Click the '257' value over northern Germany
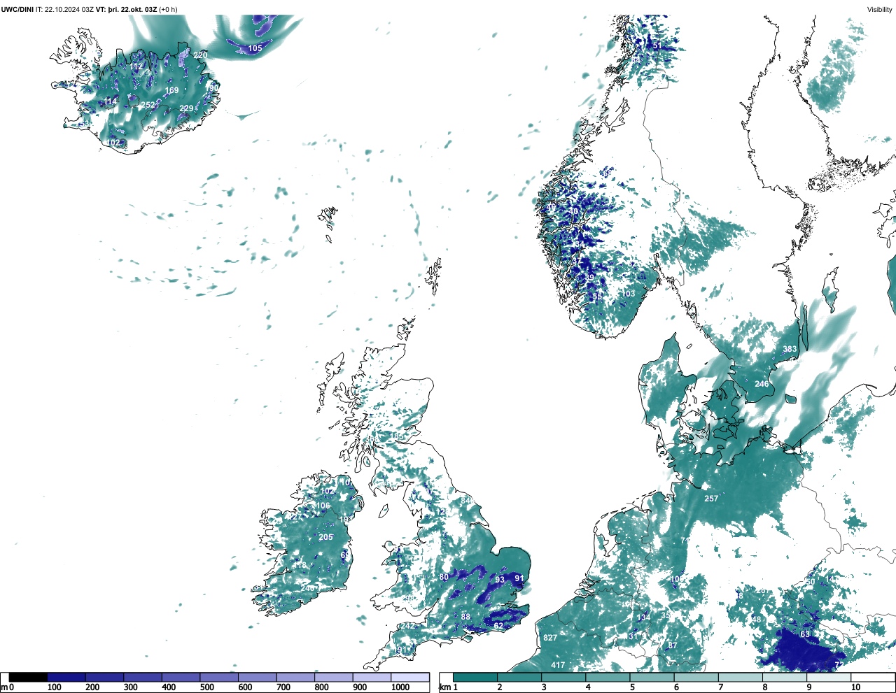This screenshot has height=693, width=896. [711, 499]
